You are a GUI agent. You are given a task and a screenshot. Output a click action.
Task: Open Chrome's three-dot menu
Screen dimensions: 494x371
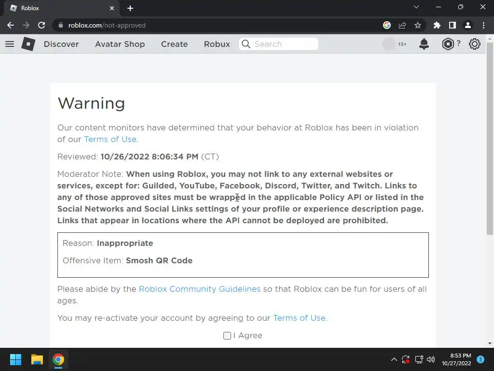coord(483,25)
